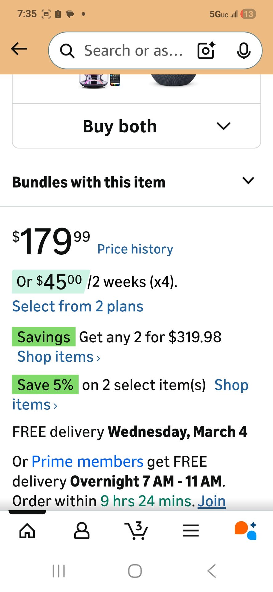Viewport: 273px width, 592px height.
Task: Launch the Rufus AI assistant icon
Action: click(246, 531)
